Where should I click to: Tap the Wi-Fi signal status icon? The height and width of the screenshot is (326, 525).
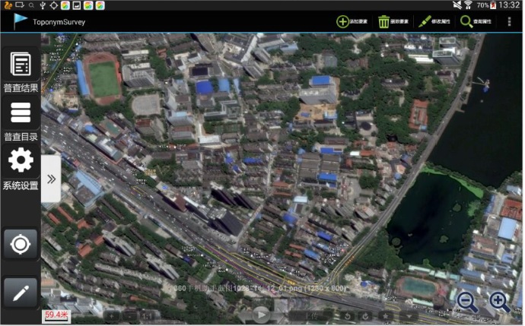pos(468,5)
